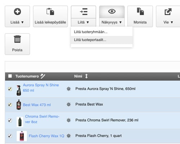The height and width of the screenshot is (144, 180).
Task: Click name Presta Chroma Swirl Remover, 236 ml
Action: (x=107, y=120)
